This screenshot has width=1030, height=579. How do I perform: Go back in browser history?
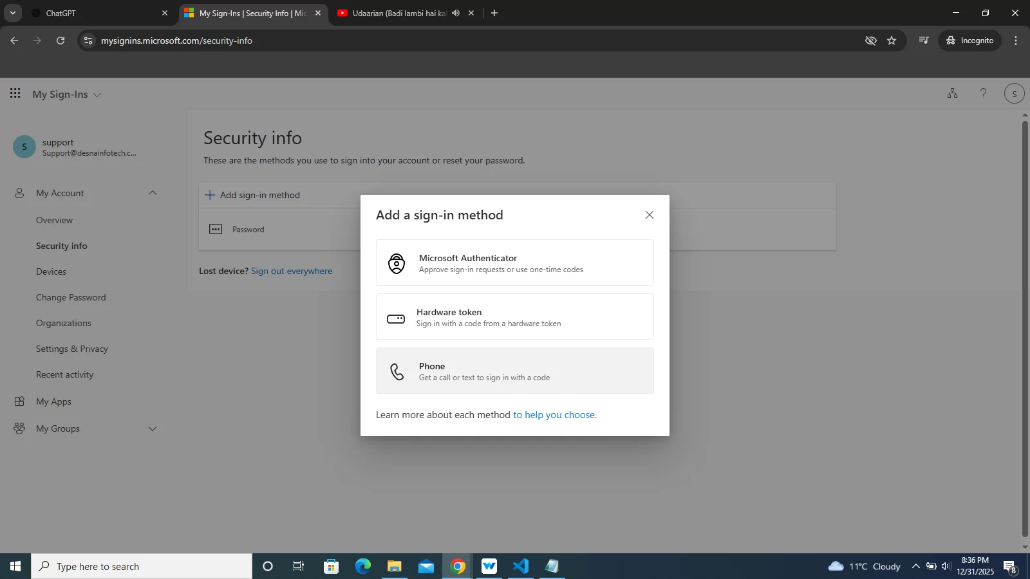[x=14, y=41]
